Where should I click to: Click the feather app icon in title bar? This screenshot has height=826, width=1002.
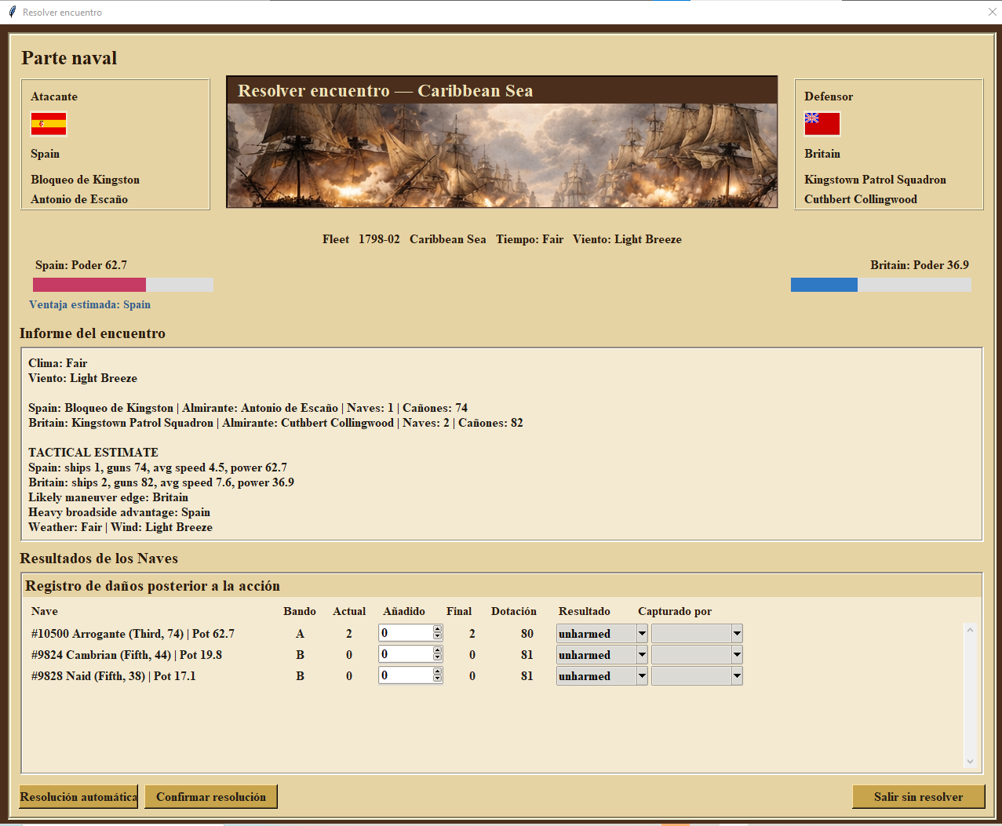pos(12,12)
